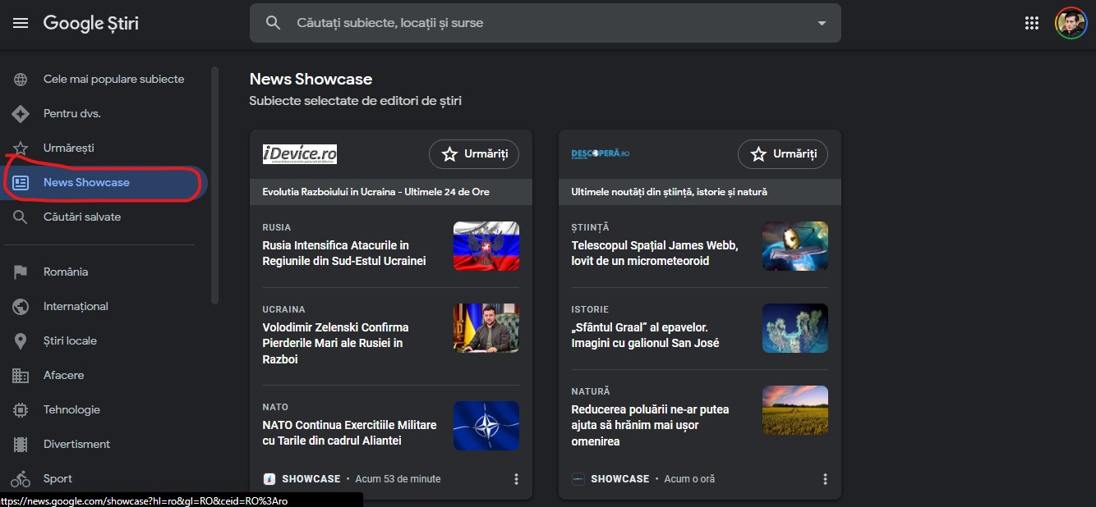Click the Internațional globe icon
The width and height of the screenshot is (1096, 507).
pyautogui.click(x=21, y=307)
